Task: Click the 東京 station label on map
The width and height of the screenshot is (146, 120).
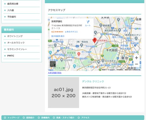Action: [125, 58]
